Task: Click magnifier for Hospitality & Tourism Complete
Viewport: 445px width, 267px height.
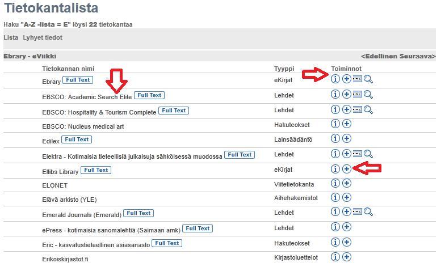Action: point(368,110)
